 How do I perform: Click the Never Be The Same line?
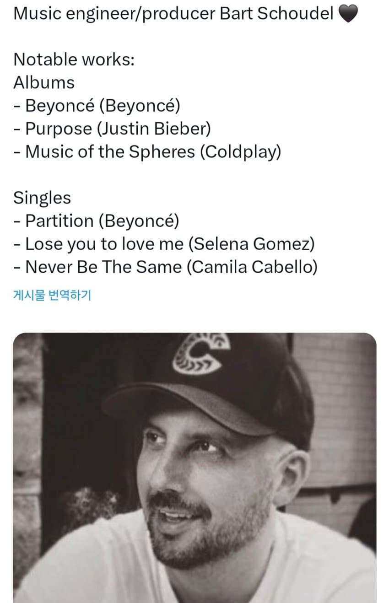tap(165, 267)
